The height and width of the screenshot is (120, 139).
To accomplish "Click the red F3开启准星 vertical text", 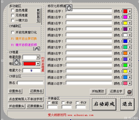I will pyautogui.click(x=43, y=64).
